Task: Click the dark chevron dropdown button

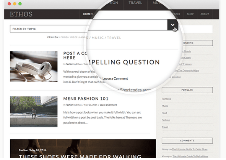Action: click(173, 25)
